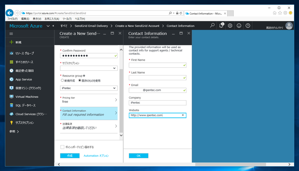Screen dimensions: 299x171
Task: Open the ツール(T) menu
Action: [67, 19]
